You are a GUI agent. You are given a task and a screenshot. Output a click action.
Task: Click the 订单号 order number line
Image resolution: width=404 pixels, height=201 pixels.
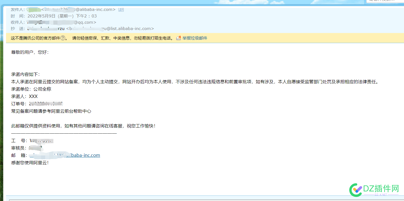click(37, 104)
